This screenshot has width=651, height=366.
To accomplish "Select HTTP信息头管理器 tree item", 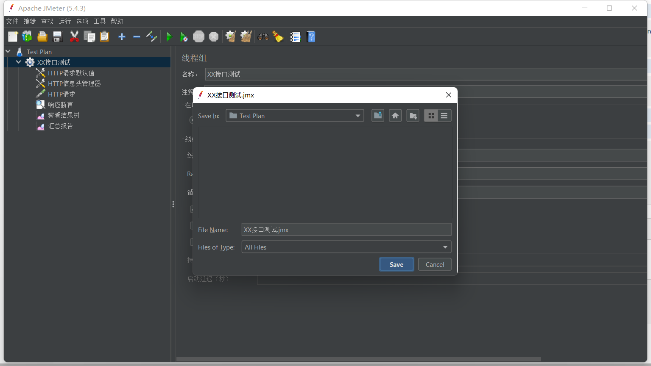I will click(74, 83).
